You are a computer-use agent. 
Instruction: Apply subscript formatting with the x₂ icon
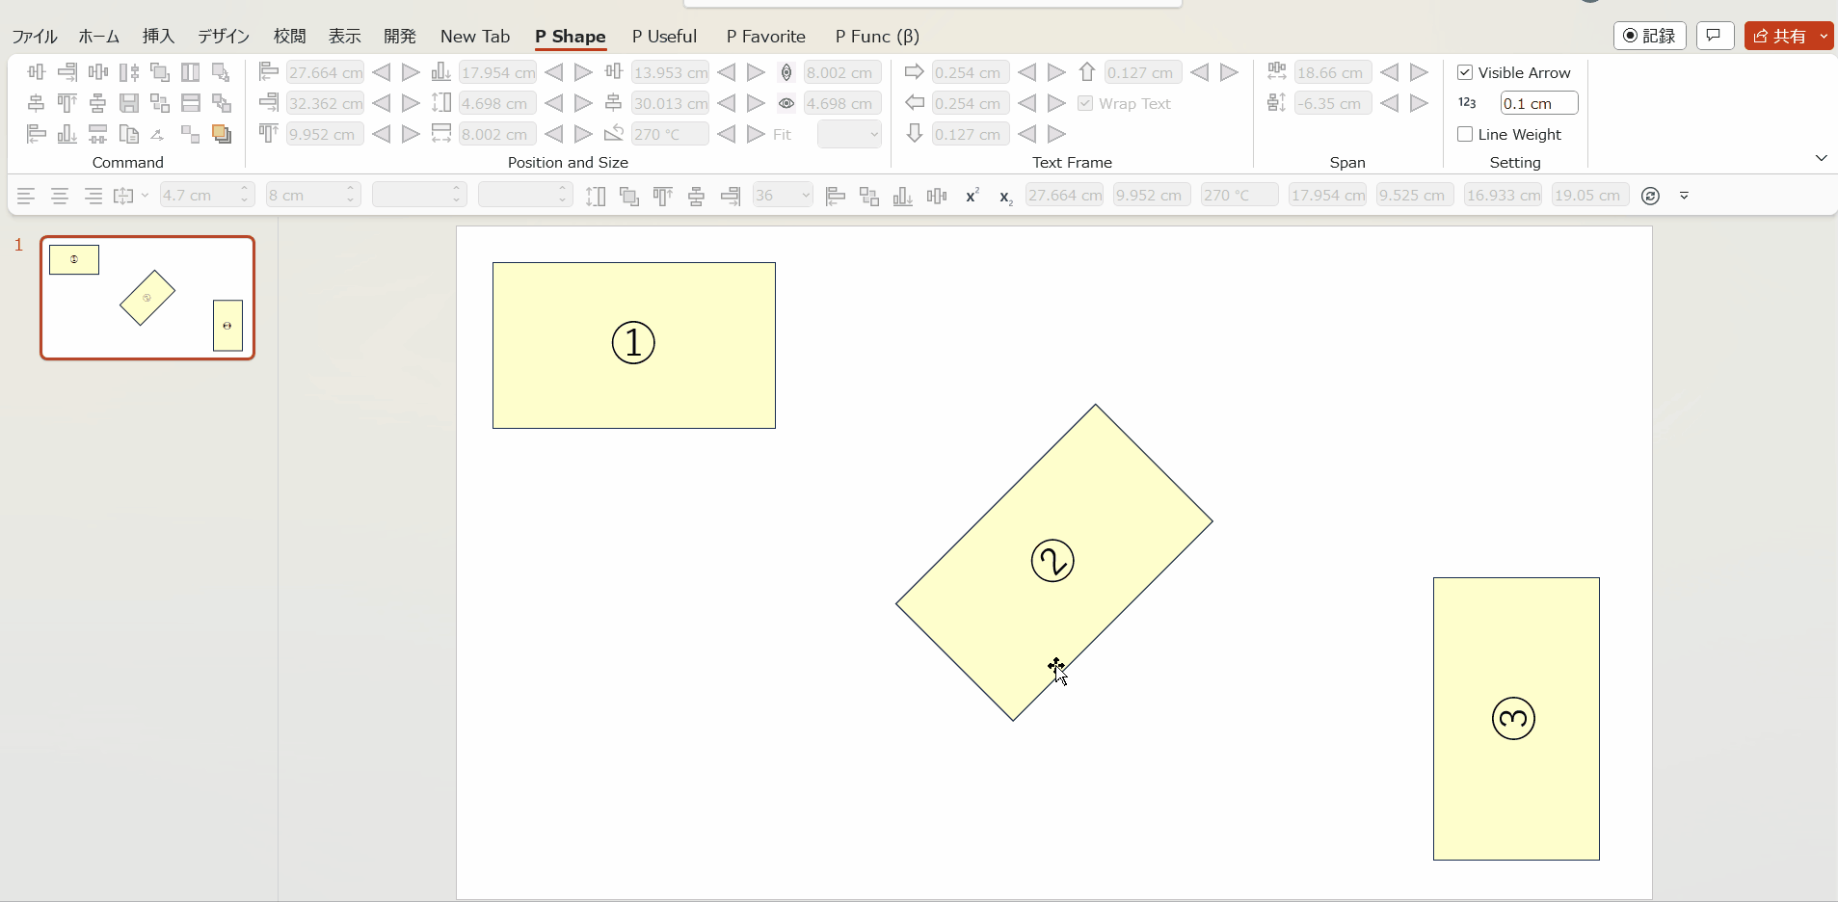(x=1005, y=198)
